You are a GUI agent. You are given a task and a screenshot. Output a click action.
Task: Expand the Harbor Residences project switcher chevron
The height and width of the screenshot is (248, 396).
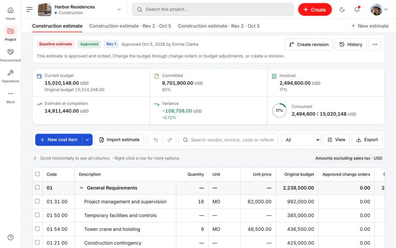[119, 9]
